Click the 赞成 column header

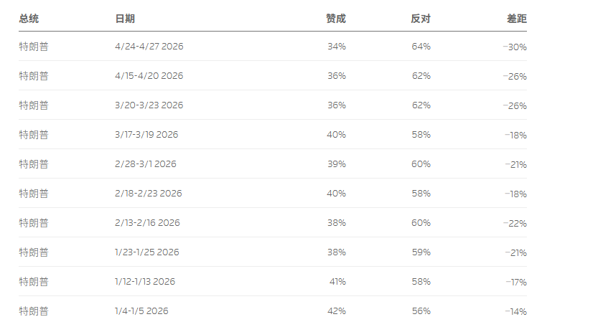(x=335, y=19)
